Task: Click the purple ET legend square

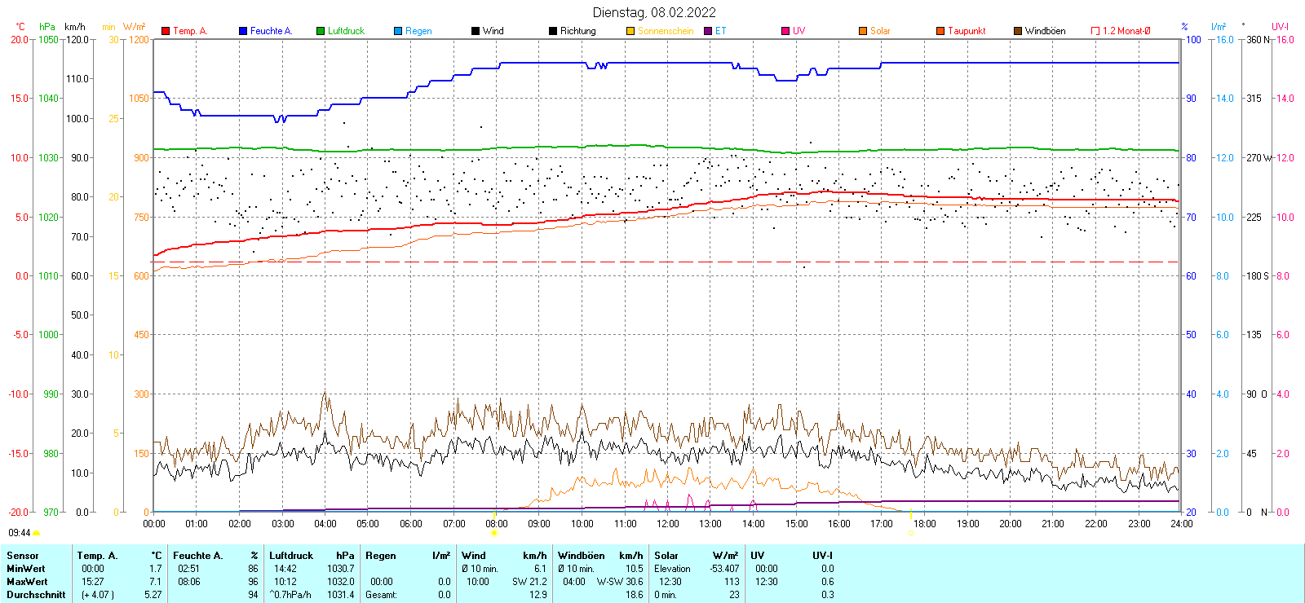Action: [708, 31]
